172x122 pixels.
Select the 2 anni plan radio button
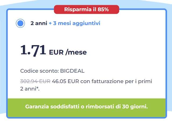pos(20,23)
